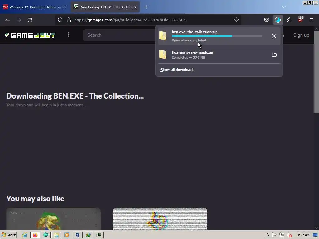Open the Windows Start menu
The image size is (319, 239).
tap(9, 235)
